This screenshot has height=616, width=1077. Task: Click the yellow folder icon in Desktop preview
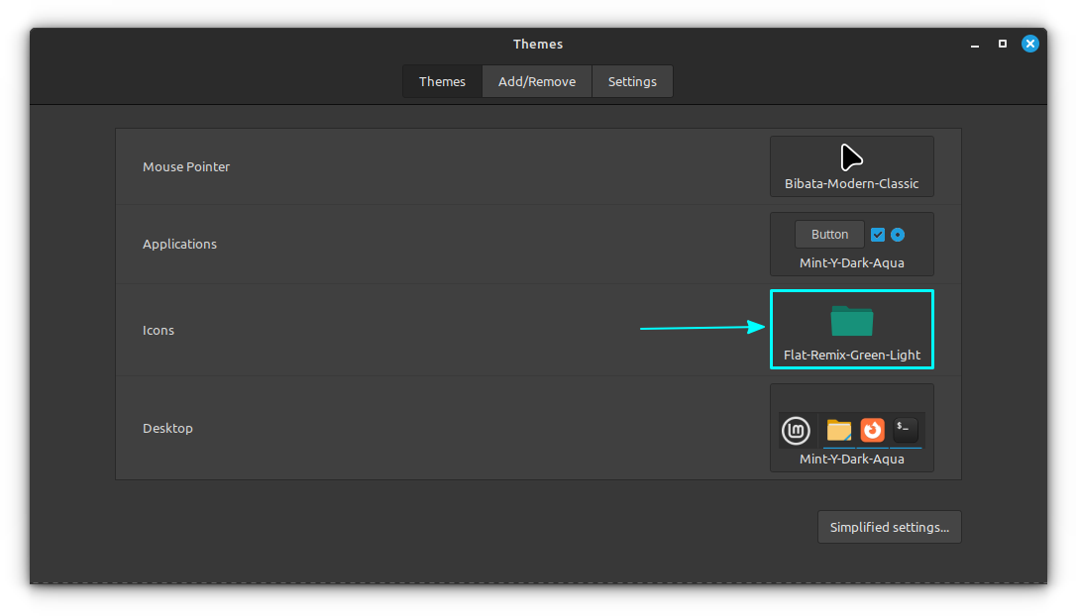click(x=838, y=430)
